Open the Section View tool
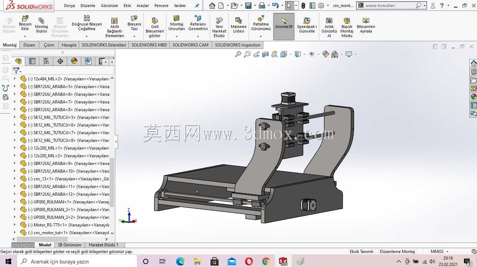477x267 pixels. tap(265, 54)
